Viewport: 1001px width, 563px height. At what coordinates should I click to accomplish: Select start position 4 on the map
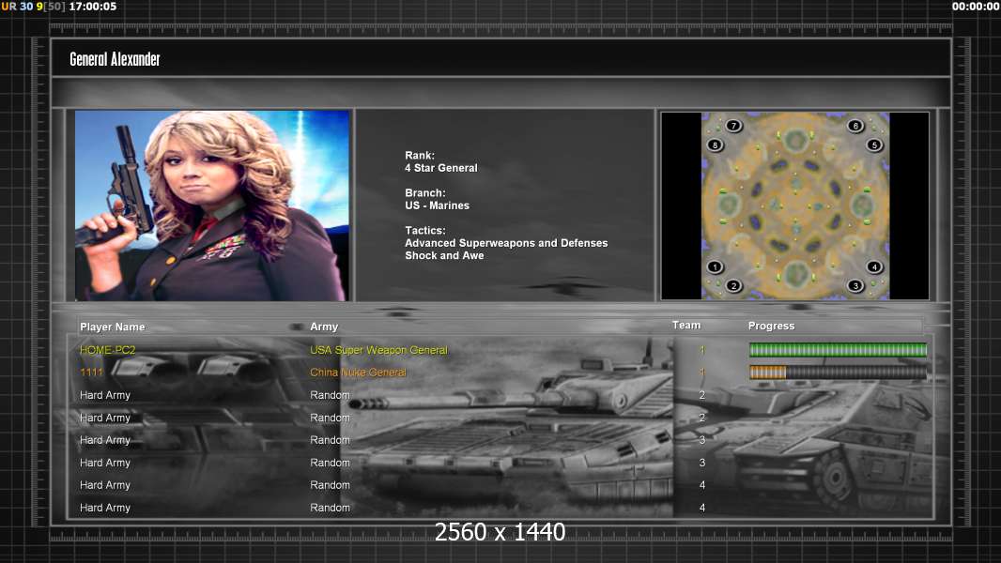874,267
